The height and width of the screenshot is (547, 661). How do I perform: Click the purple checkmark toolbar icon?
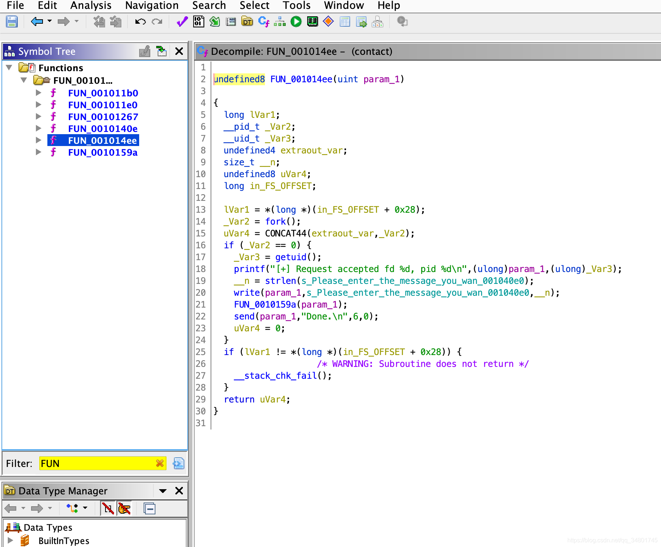(182, 21)
